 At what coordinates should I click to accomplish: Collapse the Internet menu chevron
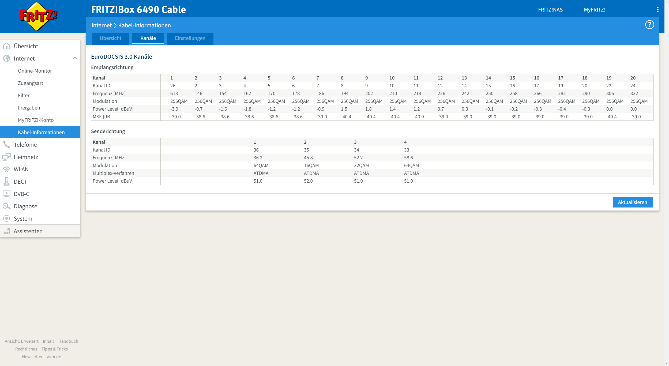coord(75,58)
